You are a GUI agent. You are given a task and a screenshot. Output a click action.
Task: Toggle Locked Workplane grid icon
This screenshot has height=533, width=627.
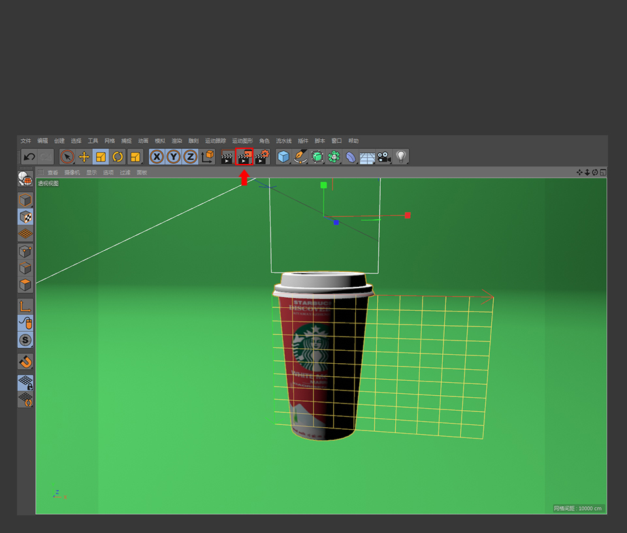pos(25,383)
